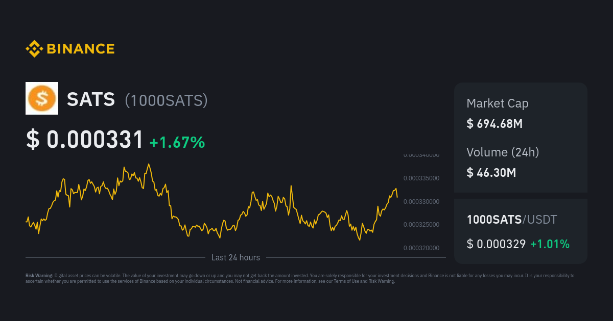Open the Binance wordmark next to the logo
The image size is (613, 321).
click(x=80, y=49)
